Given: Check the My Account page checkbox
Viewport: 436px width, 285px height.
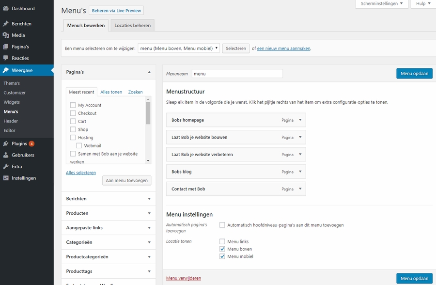Looking at the screenshot, I should tap(73, 105).
